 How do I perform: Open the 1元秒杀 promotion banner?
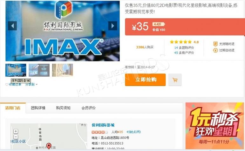pos(214,126)
